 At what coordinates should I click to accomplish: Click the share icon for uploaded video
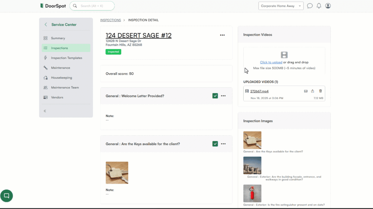(313, 91)
